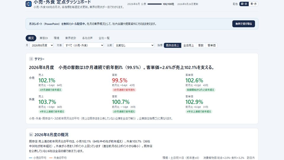Viewport: 284px width, 160px height.
Task: Click the 小売 row label in summary
Action: [x=32, y=78]
